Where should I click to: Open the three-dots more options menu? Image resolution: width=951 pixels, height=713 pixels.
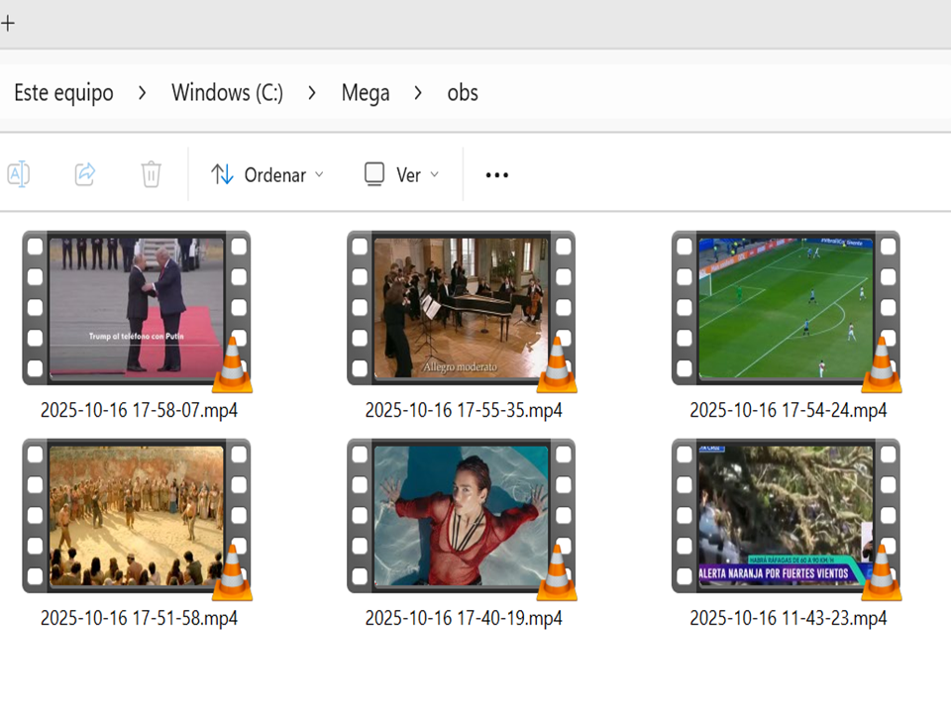(x=496, y=175)
